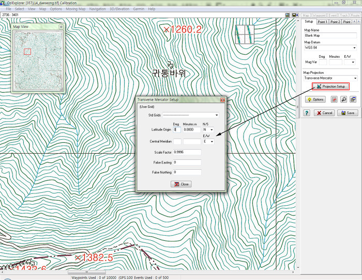Expand the Map Projection dropdown

(x=355, y=78)
